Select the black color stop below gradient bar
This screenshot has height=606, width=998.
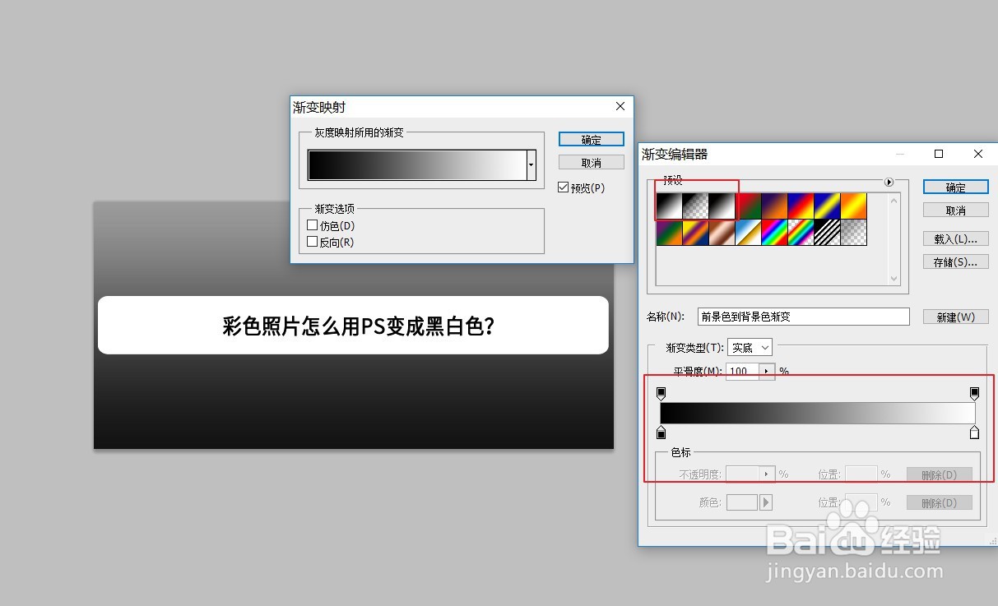661,433
